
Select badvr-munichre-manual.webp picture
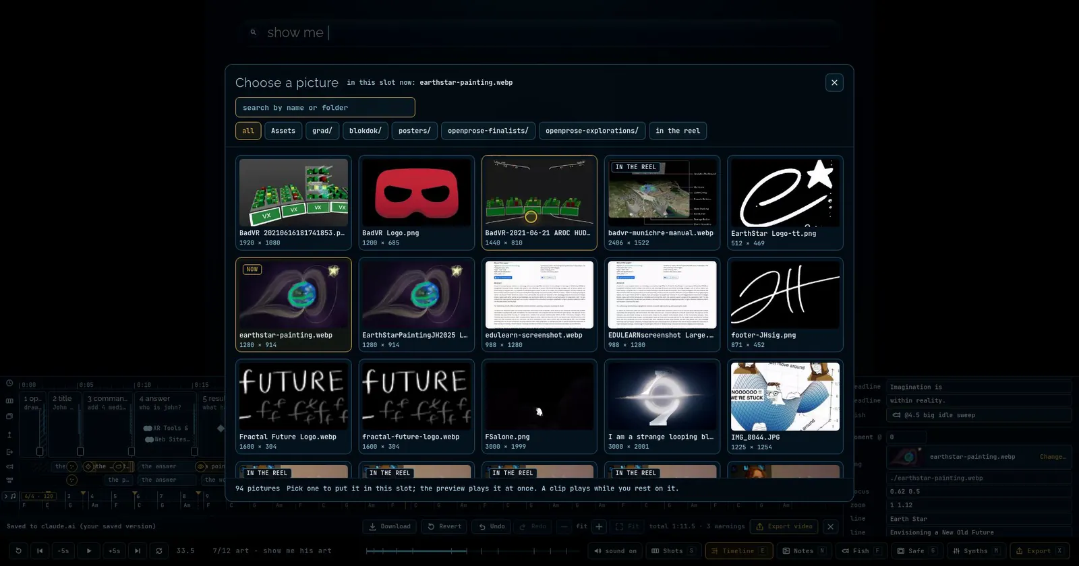(662, 203)
